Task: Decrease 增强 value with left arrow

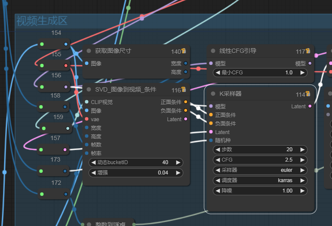Action: 93,173
